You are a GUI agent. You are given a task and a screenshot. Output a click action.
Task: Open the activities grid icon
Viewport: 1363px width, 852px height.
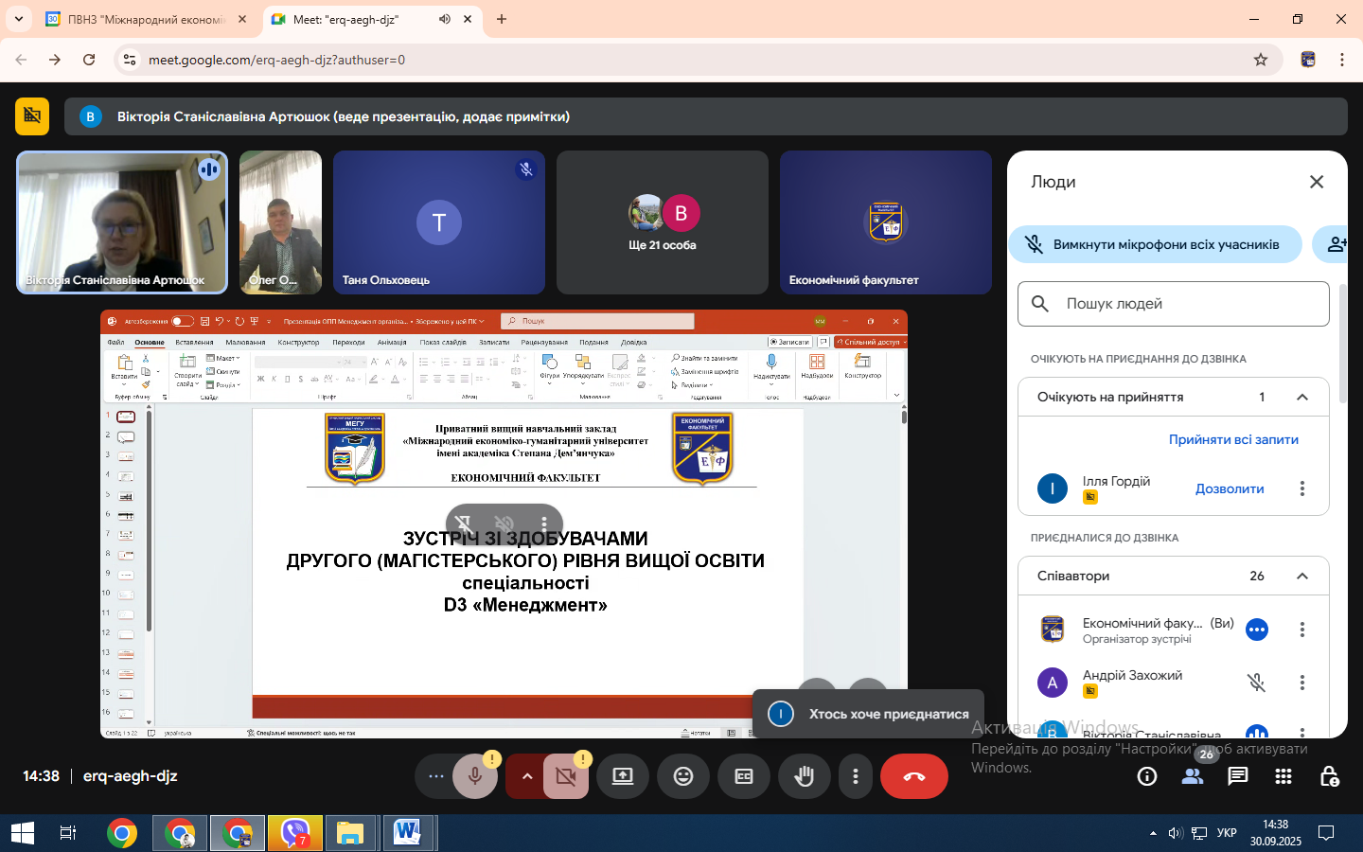point(1283,776)
